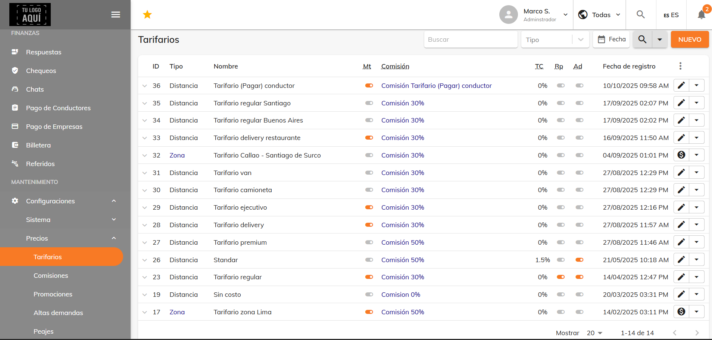
Task: Open prices dollar icon for Tarifario Callao row
Action: 681,155
